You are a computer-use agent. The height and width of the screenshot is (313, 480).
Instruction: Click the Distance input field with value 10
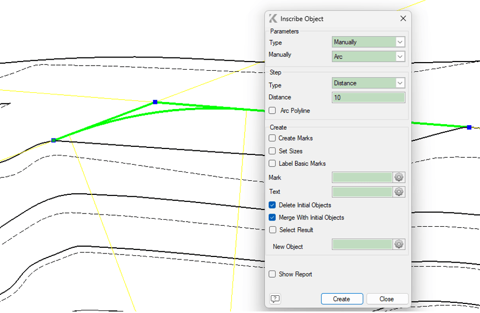click(x=368, y=97)
